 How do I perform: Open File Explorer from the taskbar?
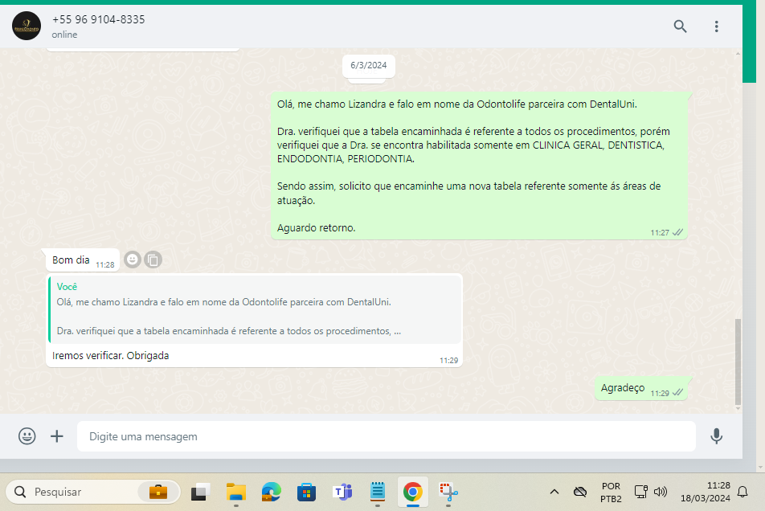(x=235, y=492)
